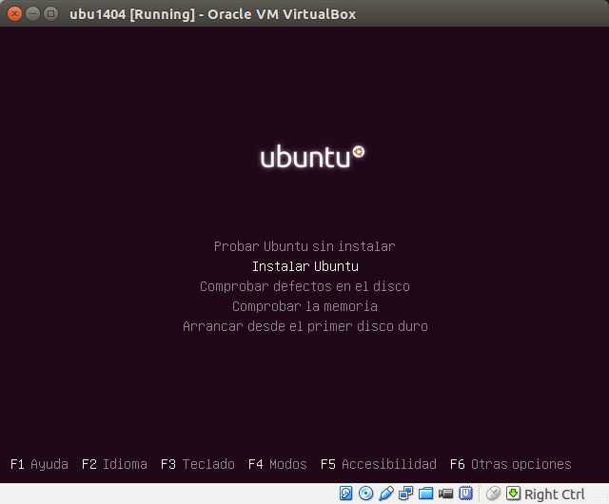This screenshot has height=504, width=609.
Task: Choose Comprobar la memoria
Action: pos(304,306)
